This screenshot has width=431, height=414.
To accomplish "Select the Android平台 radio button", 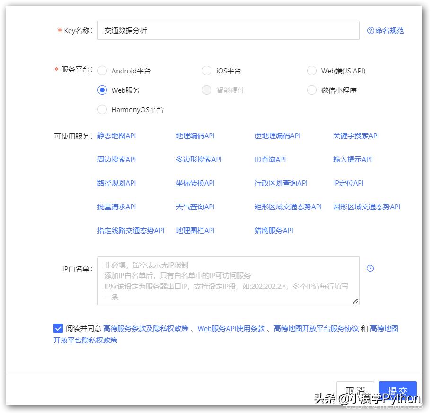I will pyautogui.click(x=102, y=71).
